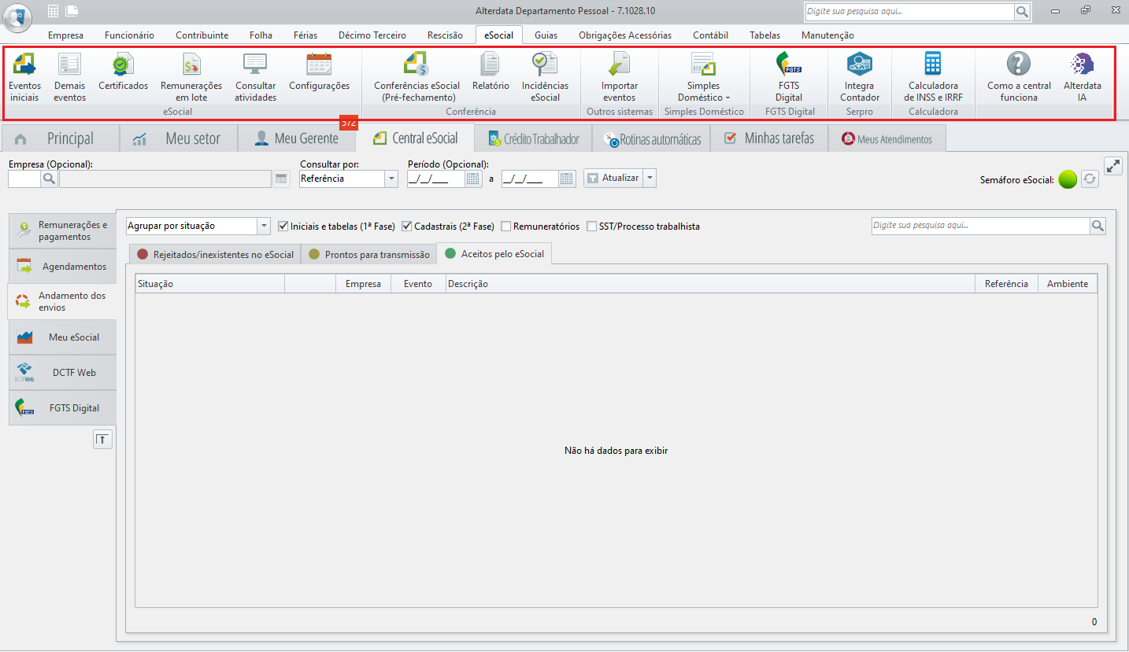Enable the Remuneratórios checkbox
Image resolution: width=1129 pixels, height=652 pixels.
click(505, 226)
